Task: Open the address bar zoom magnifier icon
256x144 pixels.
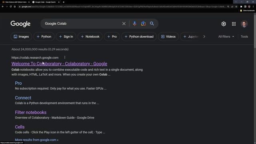Action: click(228, 7)
